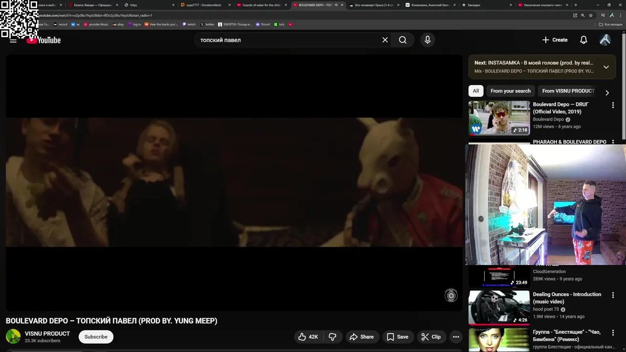Bookmark this page with the star icon
The width and height of the screenshot is (626, 352).
coord(590,15)
